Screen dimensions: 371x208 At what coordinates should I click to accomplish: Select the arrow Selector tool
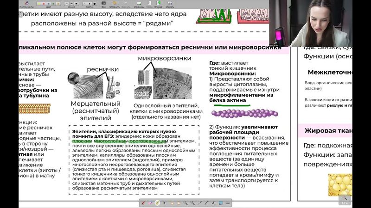point(164,203)
